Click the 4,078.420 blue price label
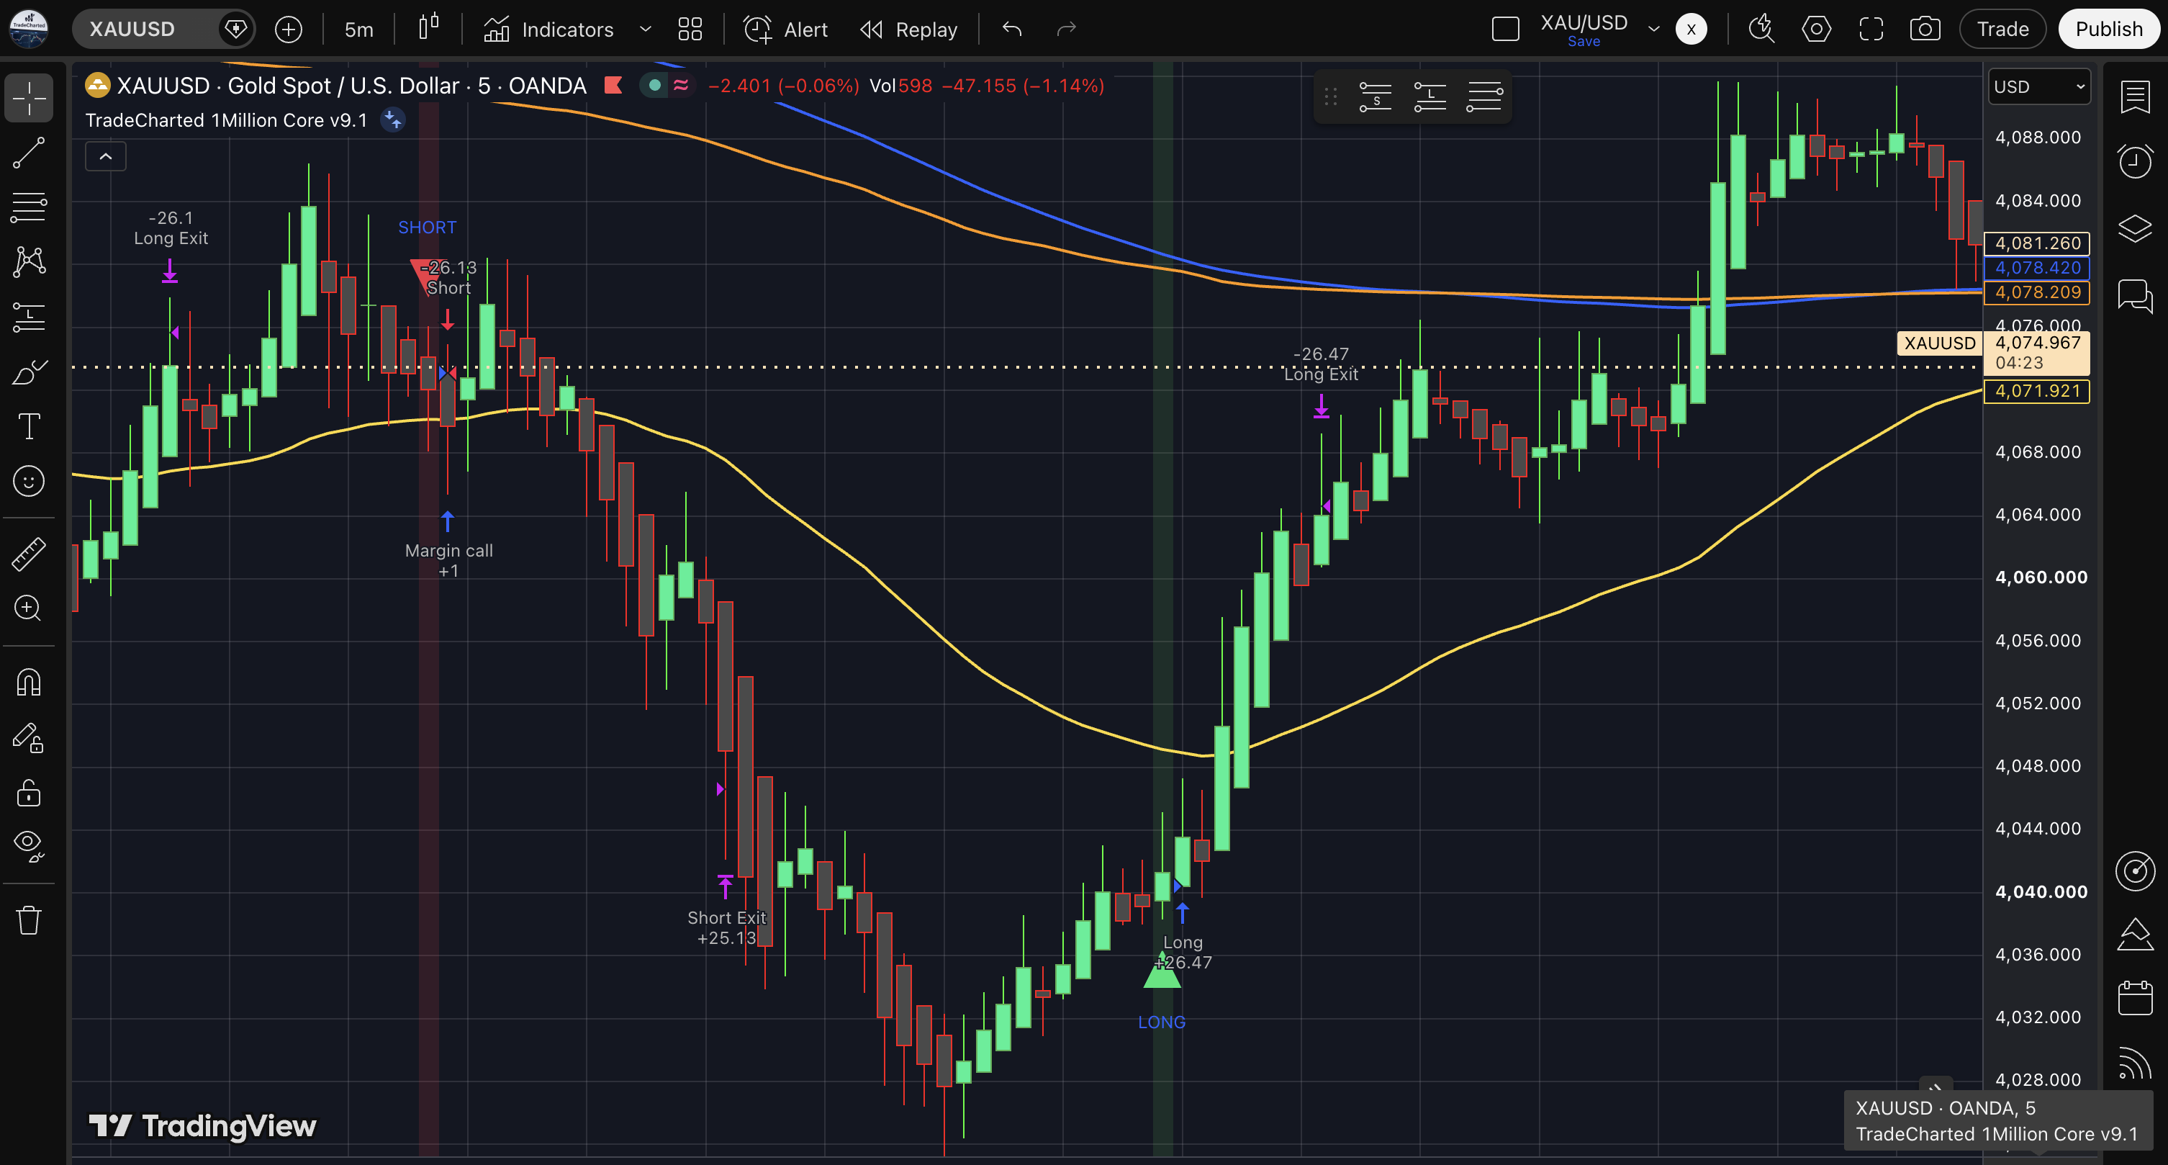 coord(2037,268)
